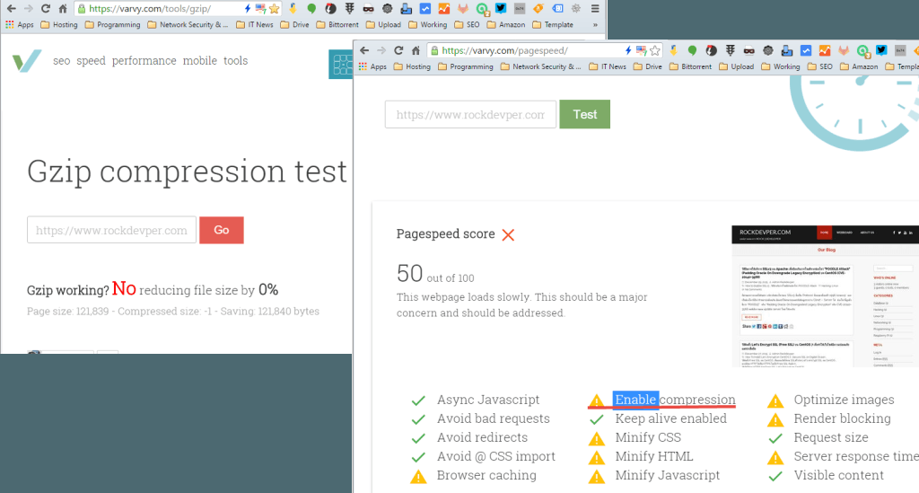The image size is (919, 493).
Task: Open the Keep alive enabled result
Action: 670,418
